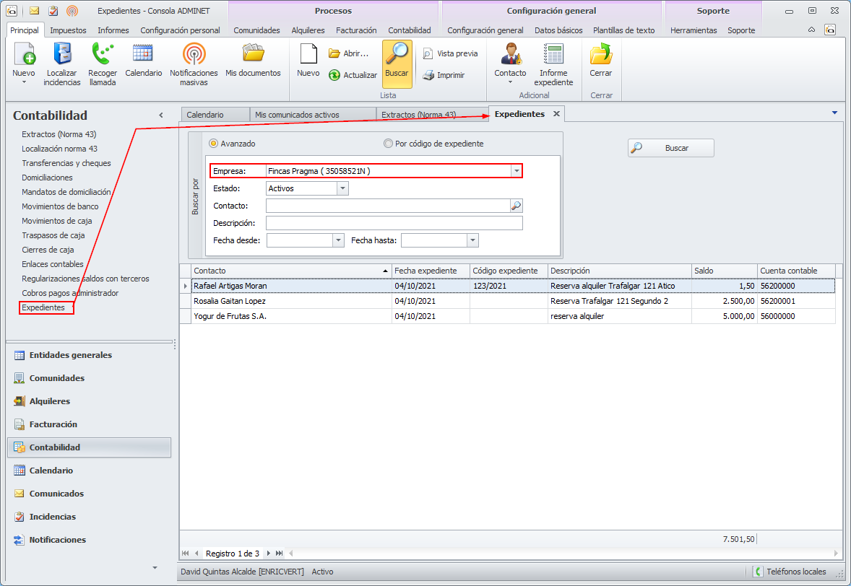This screenshot has height=586, width=851.
Task: Click the blank-page Nuevo icon in Lista
Action: 308,54
